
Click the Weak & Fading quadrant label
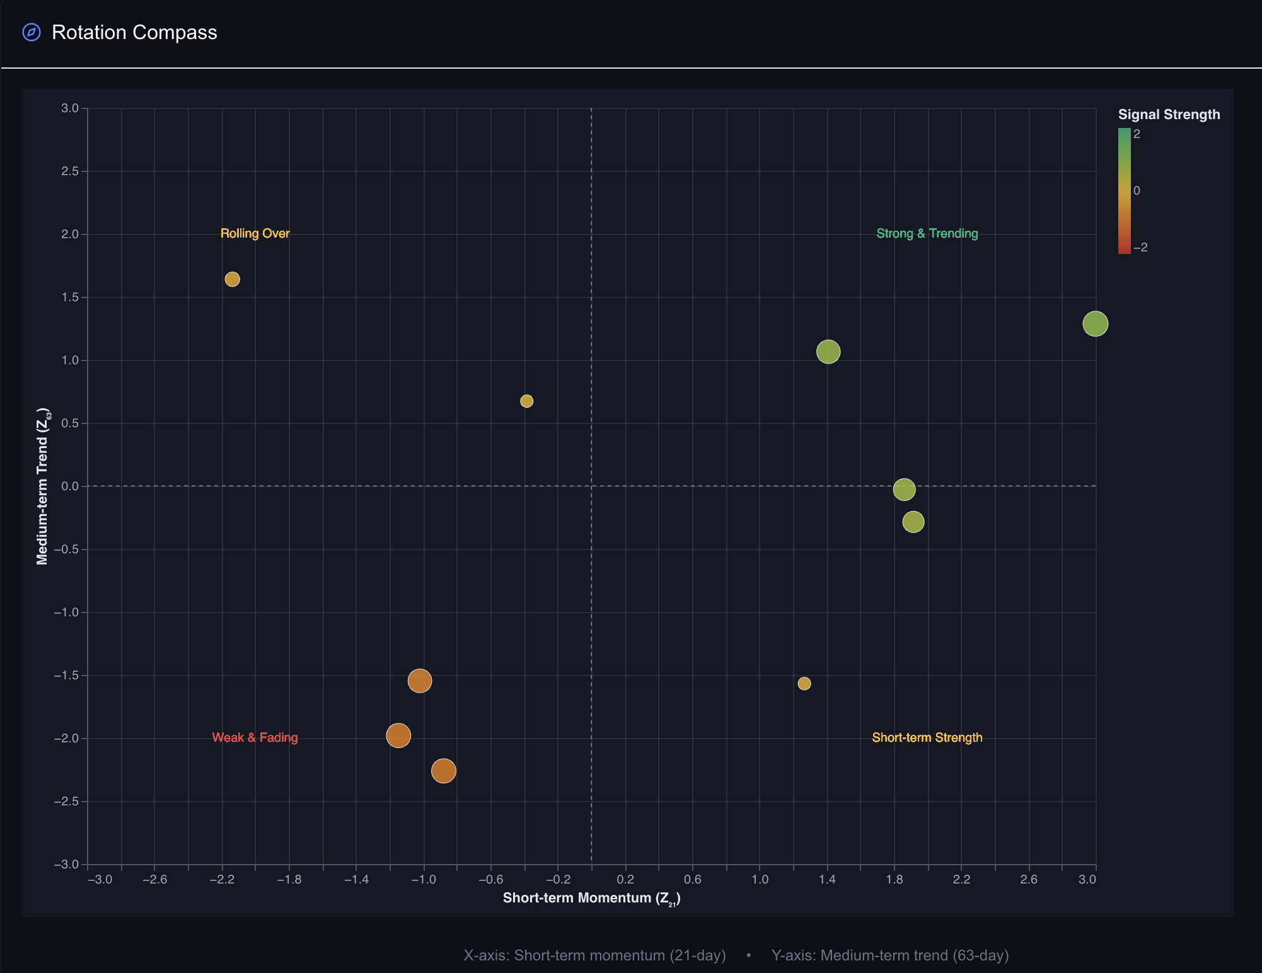click(x=255, y=737)
